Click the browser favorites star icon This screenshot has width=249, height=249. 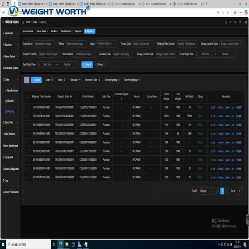(x=228, y=12)
